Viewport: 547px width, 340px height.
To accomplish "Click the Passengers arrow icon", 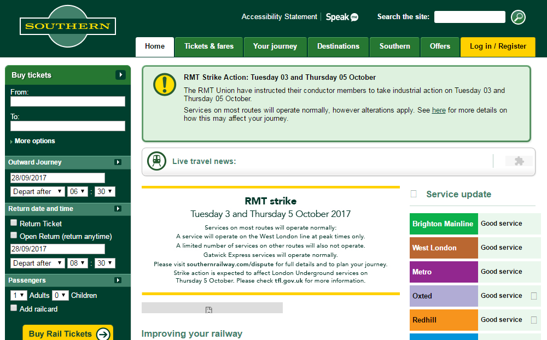I will [118, 280].
